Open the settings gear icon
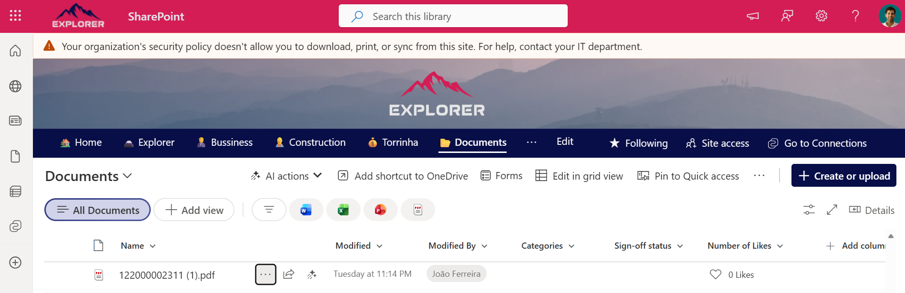 tap(822, 16)
